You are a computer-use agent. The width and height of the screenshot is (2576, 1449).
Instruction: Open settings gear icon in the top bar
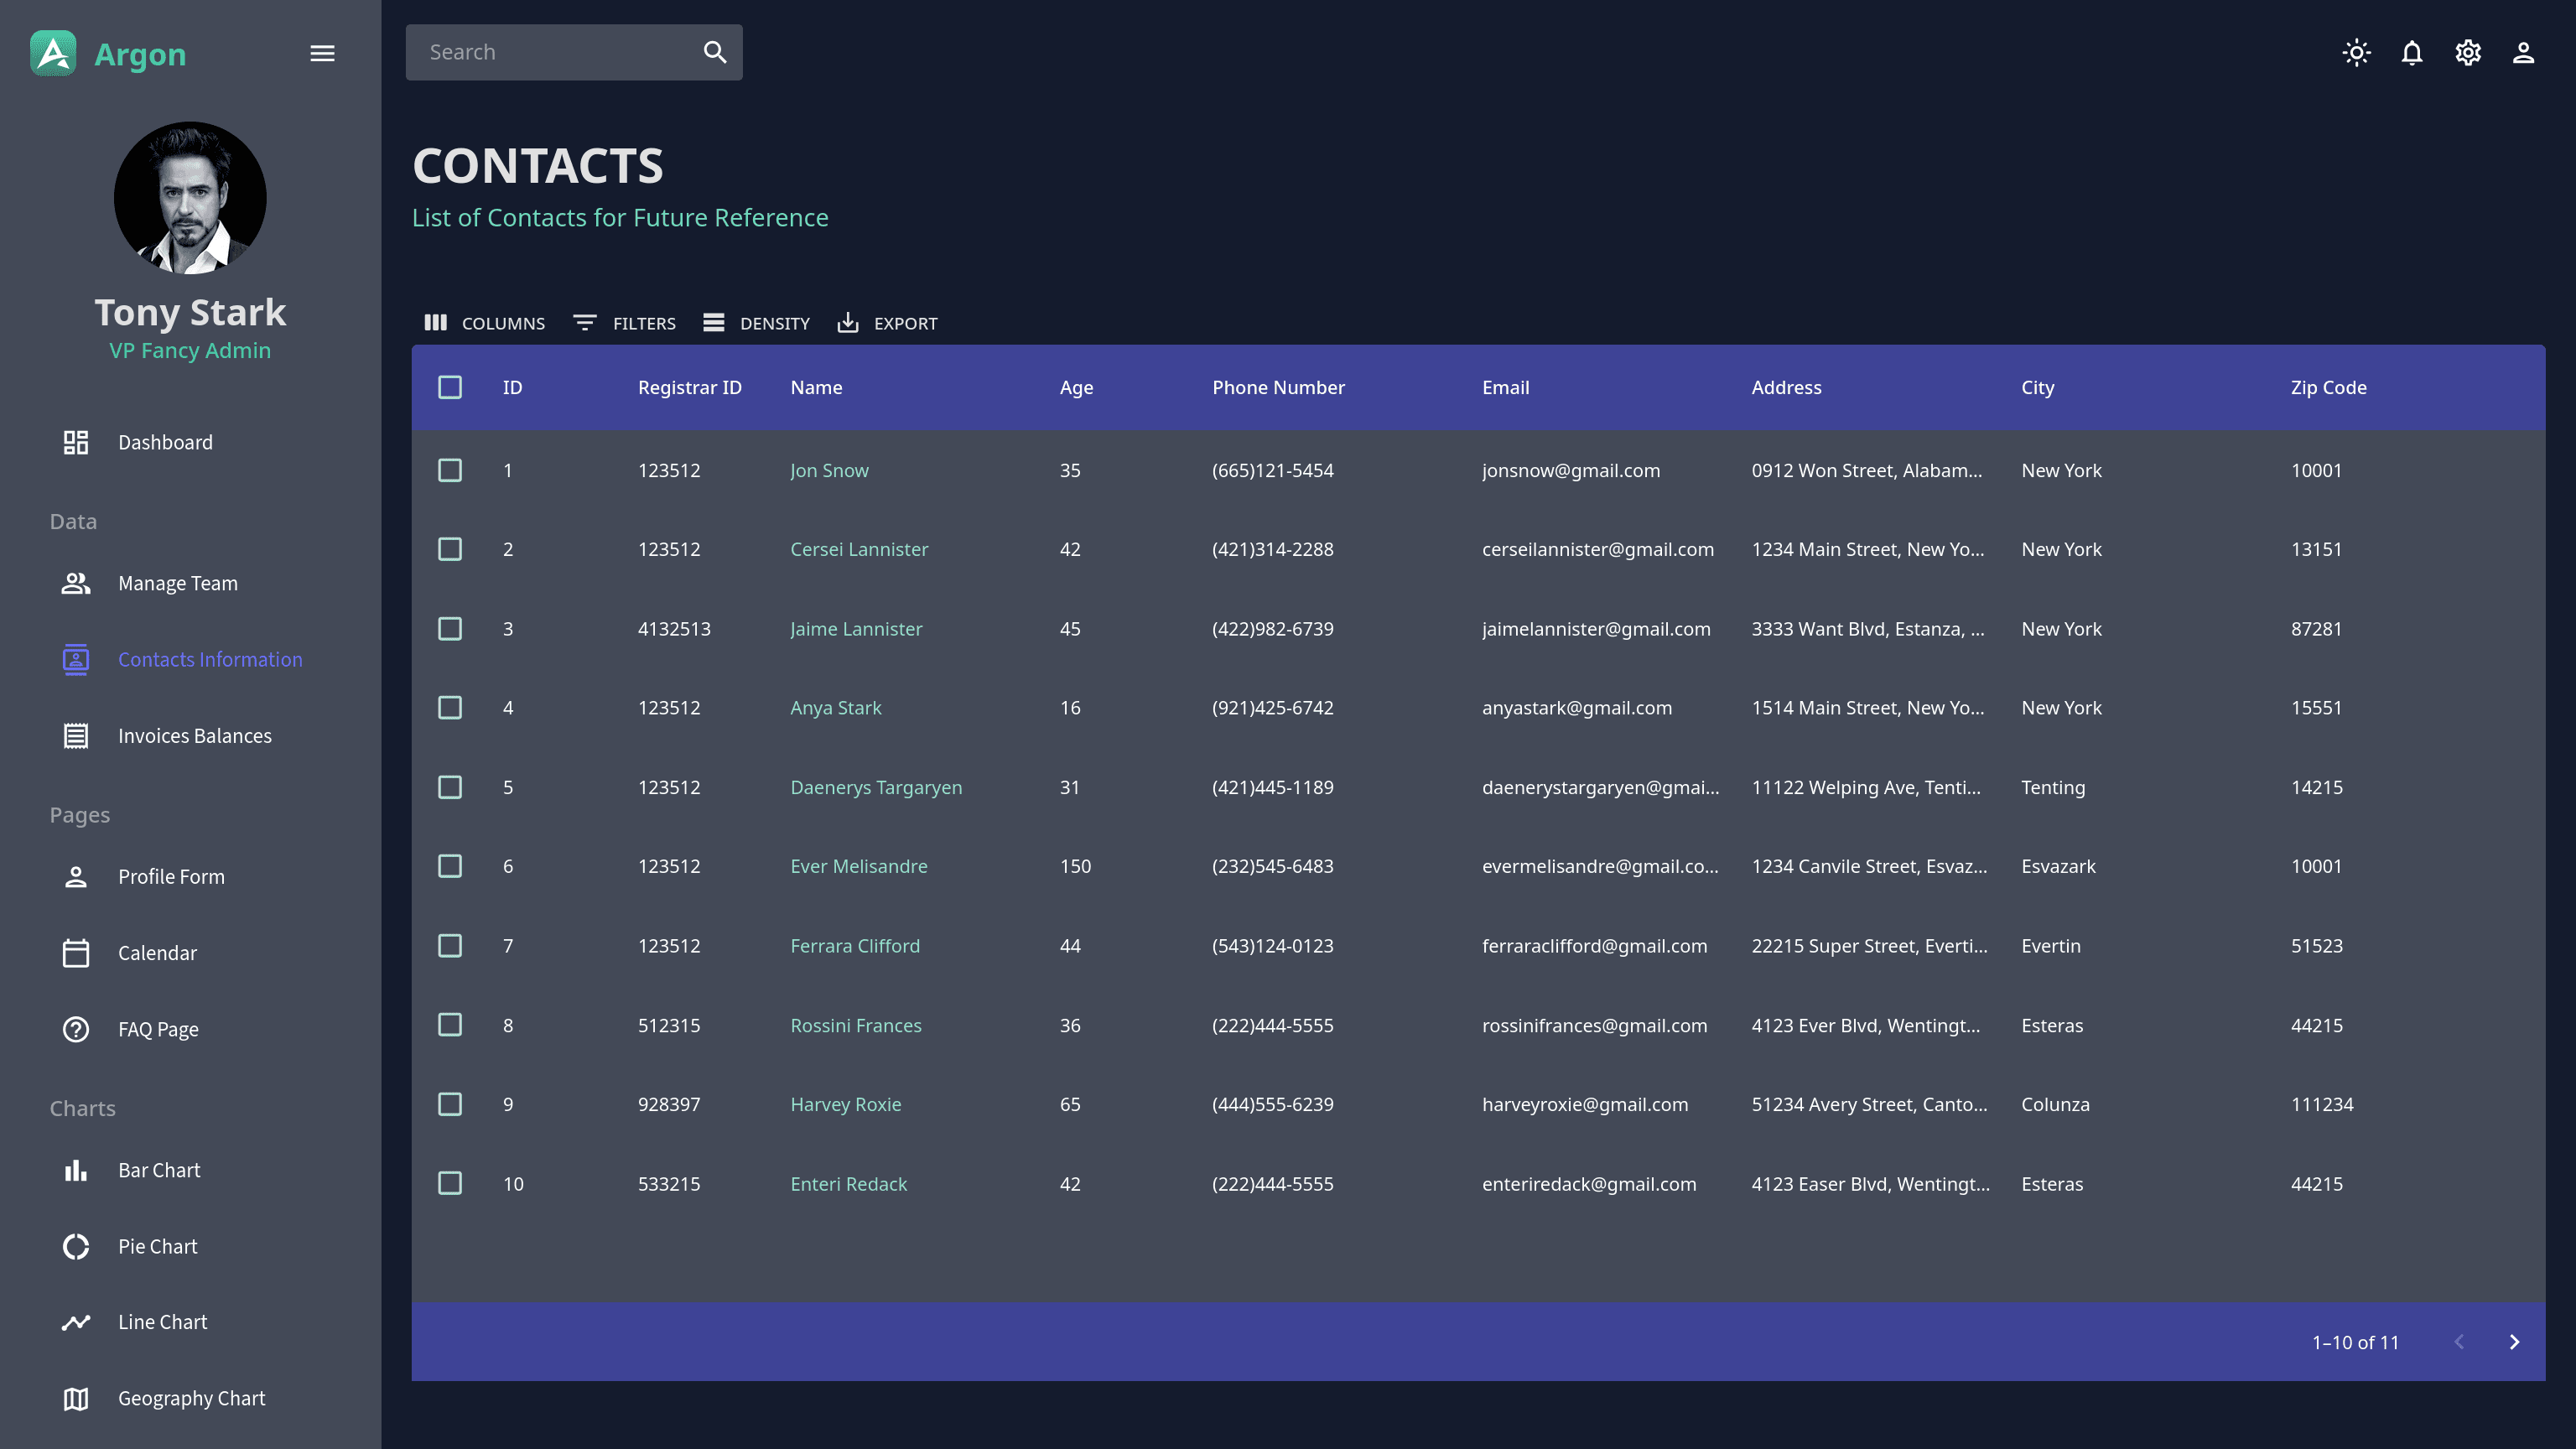point(2468,52)
